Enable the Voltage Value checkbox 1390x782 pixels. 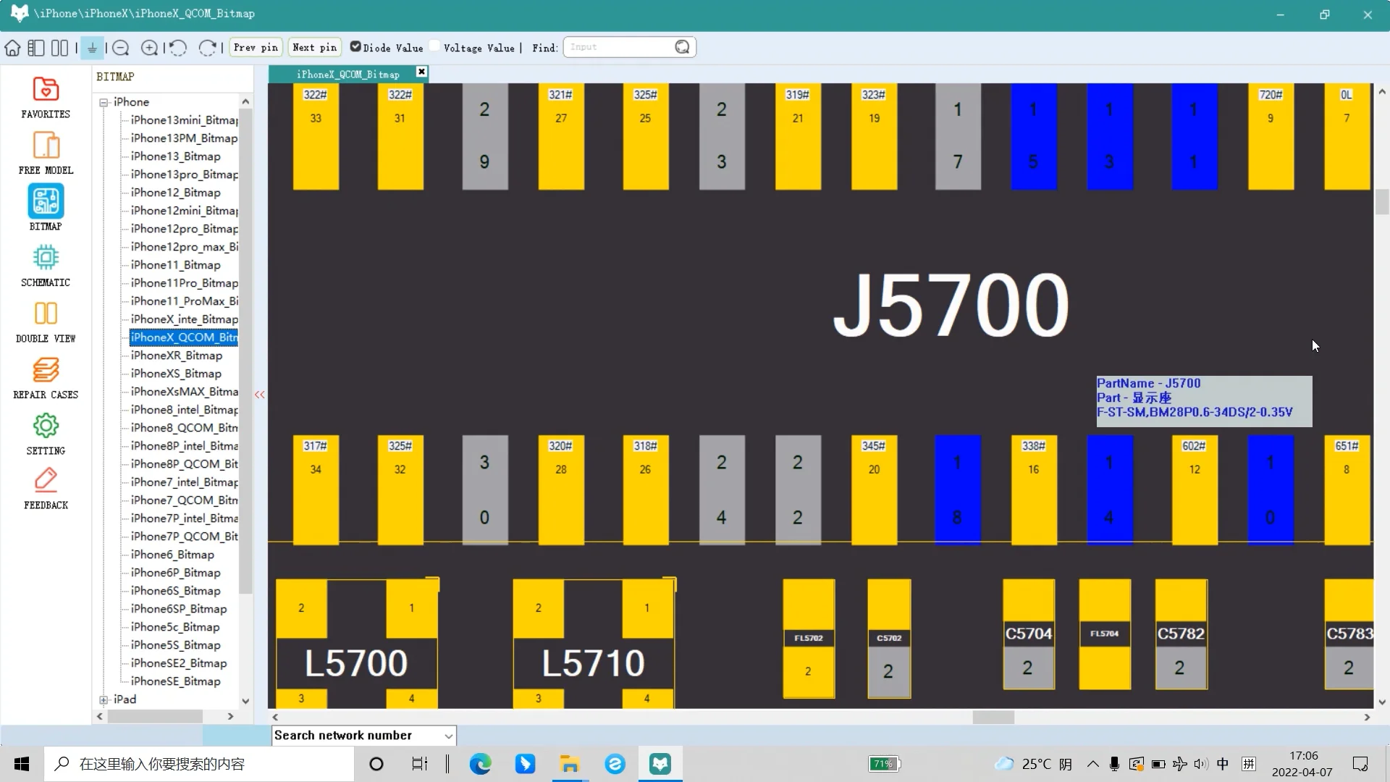click(x=434, y=46)
